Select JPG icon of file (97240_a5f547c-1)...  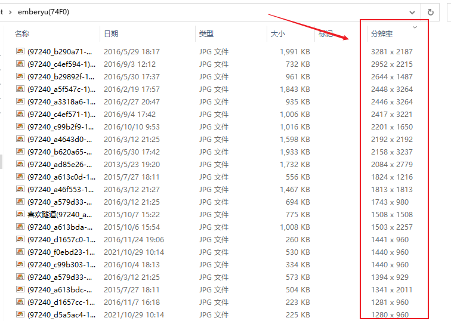[x=20, y=89]
